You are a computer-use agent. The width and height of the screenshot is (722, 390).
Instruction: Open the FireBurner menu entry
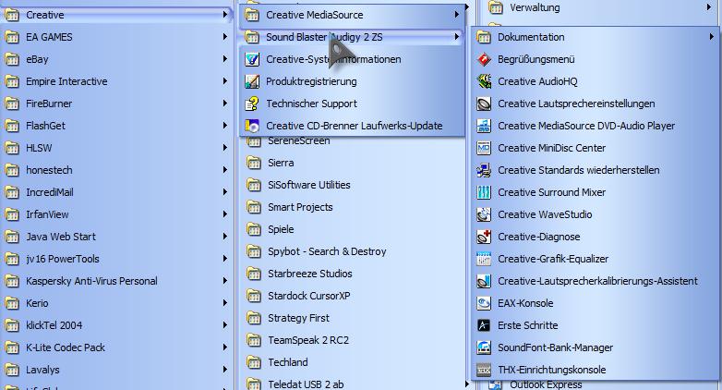116,104
